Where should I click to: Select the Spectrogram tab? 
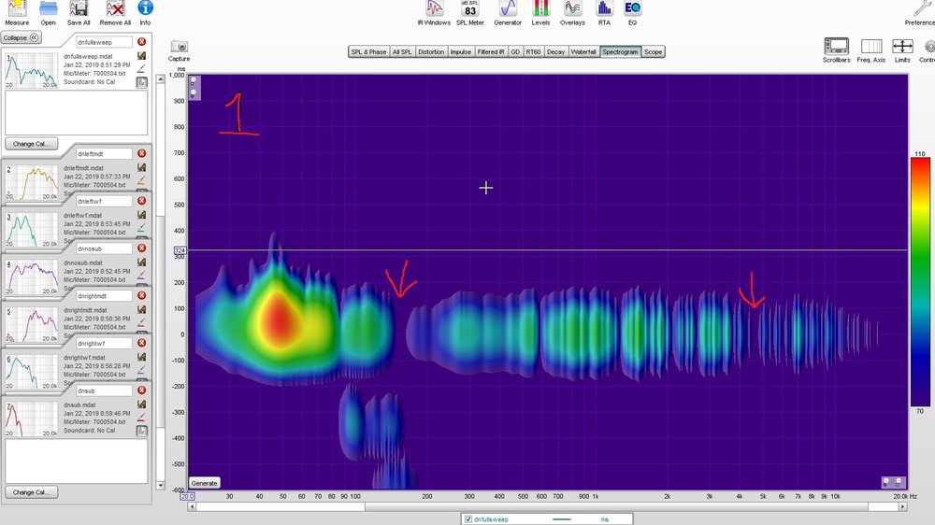[620, 51]
